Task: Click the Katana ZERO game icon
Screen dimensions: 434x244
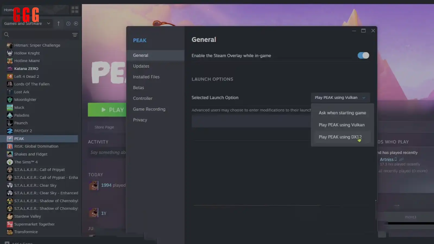Action: [x=10, y=69]
